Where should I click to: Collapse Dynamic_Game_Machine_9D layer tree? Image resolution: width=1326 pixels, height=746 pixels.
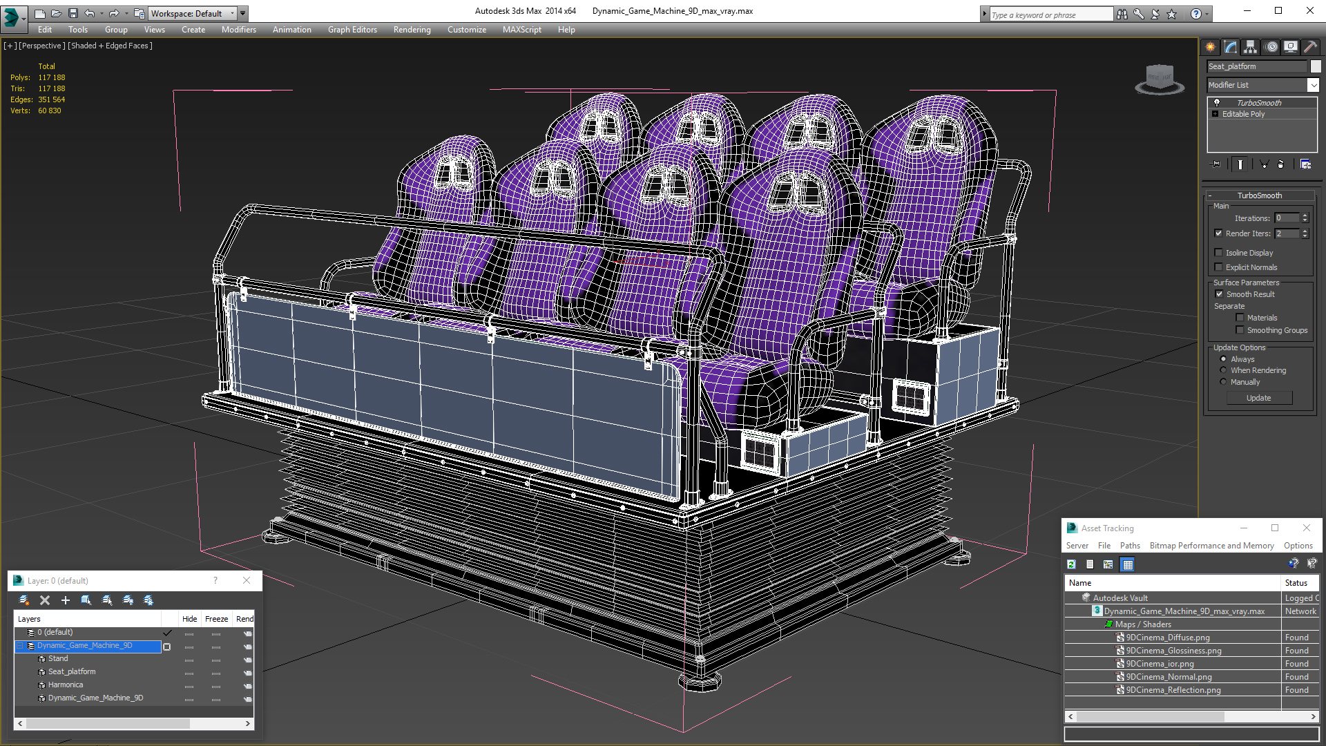tap(20, 646)
